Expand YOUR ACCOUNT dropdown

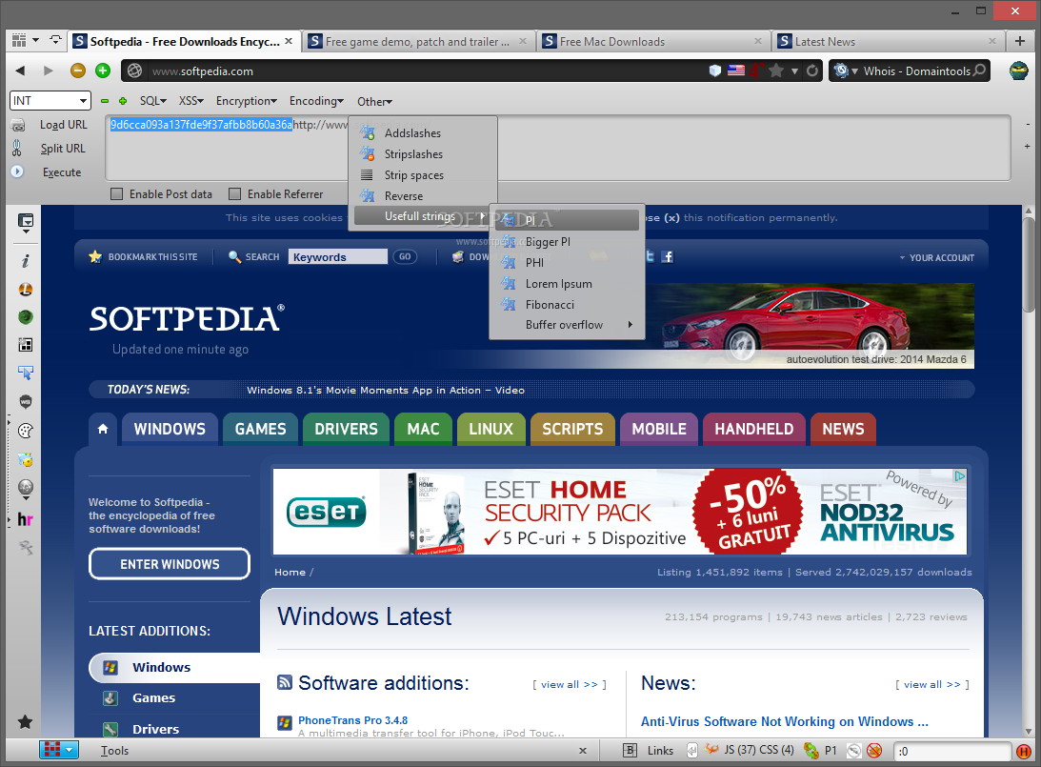937,257
